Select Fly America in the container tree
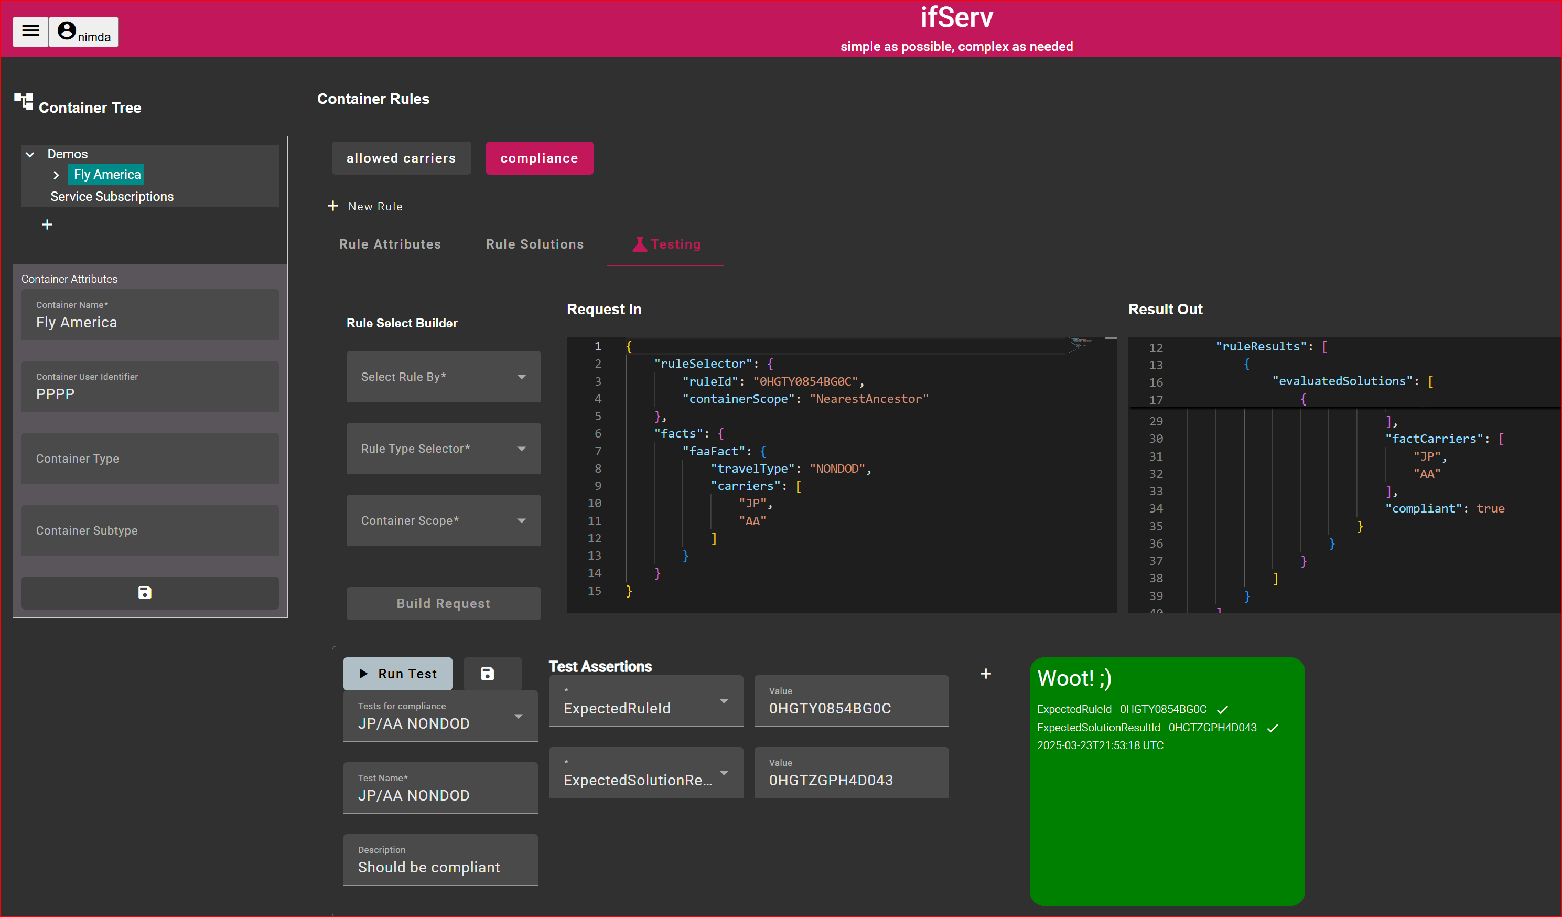The image size is (1562, 917). [106, 175]
